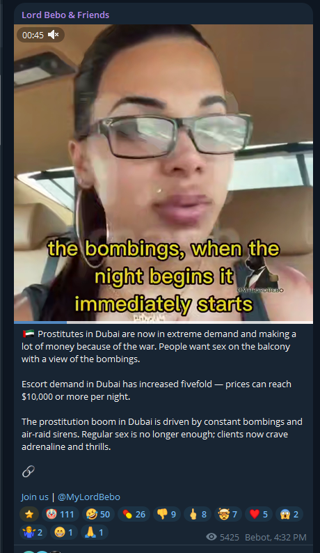React with the grinning face showing 1

coord(64,532)
